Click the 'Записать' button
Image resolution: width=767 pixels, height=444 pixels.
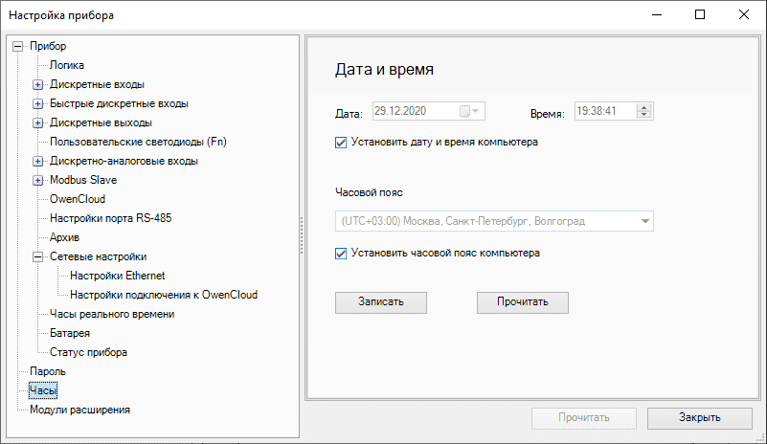[380, 302]
